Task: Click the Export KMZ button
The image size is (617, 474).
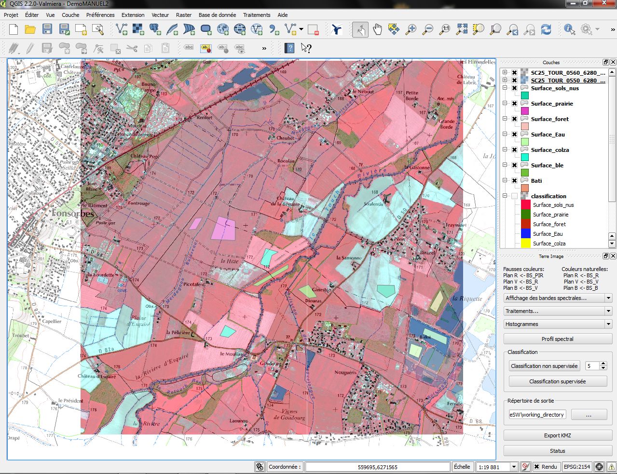Action: coord(557,435)
